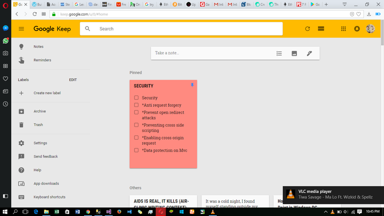The width and height of the screenshot is (384, 216).
Task: Create a new note with image icon
Action: (294, 53)
